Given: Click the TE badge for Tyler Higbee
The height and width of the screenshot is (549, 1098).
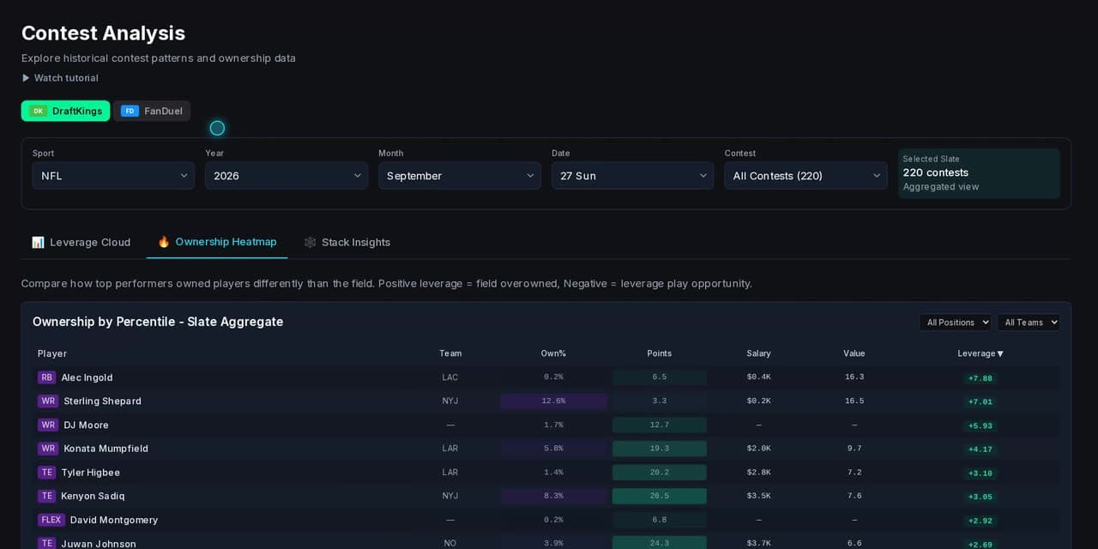Looking at the screenshot, I should coord(46,473).
